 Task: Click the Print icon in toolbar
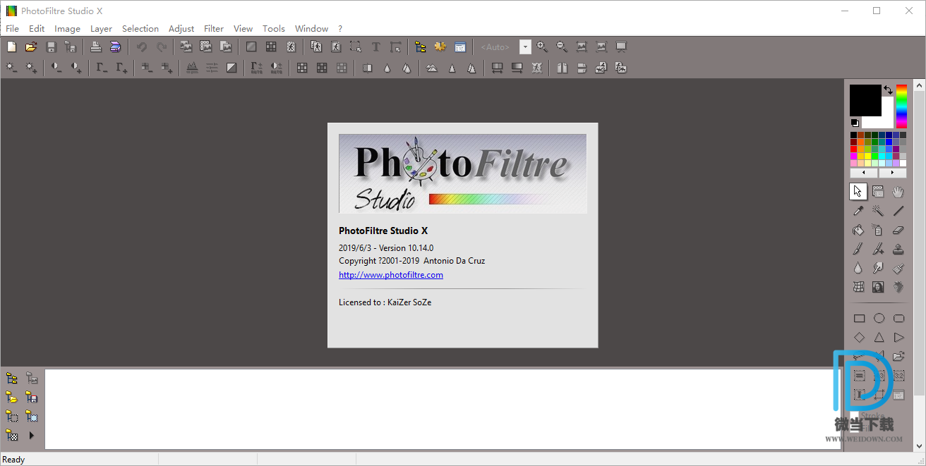click(96, 47)
